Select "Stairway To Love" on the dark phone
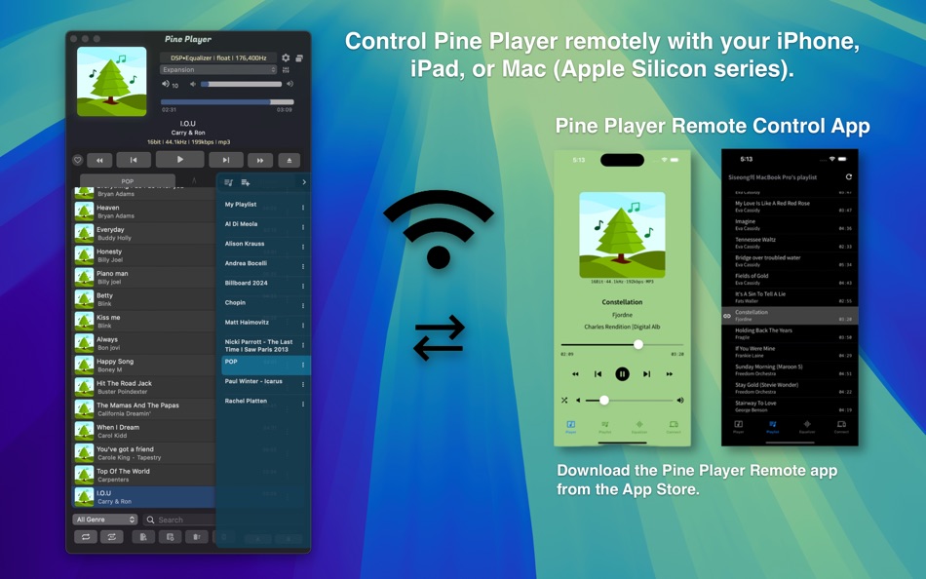The image size is (926, 579). (790, 406)
